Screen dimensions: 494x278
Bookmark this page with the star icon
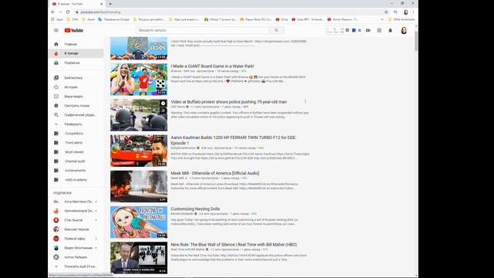386,12
